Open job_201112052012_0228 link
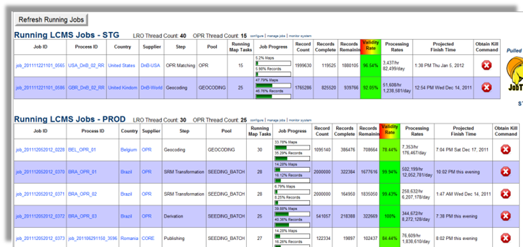Viewport: 523px width, 247px height. [40, 150]
